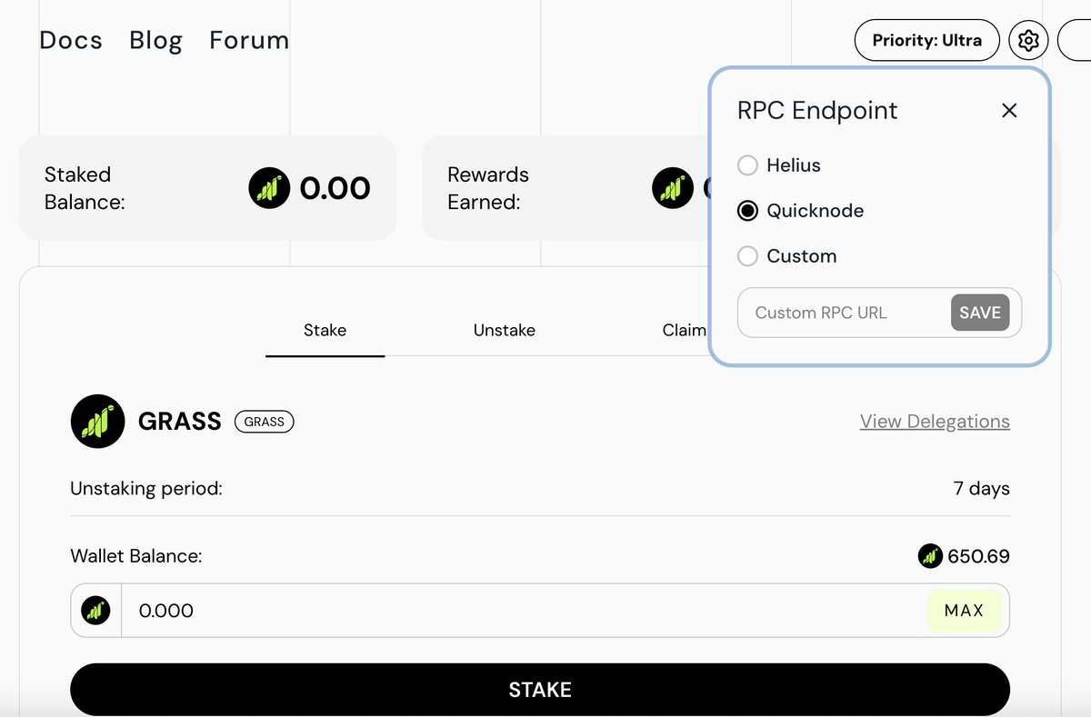Open the settings gear icon
Viewport: 1091px width, 717px height.
pos(1028,41)
